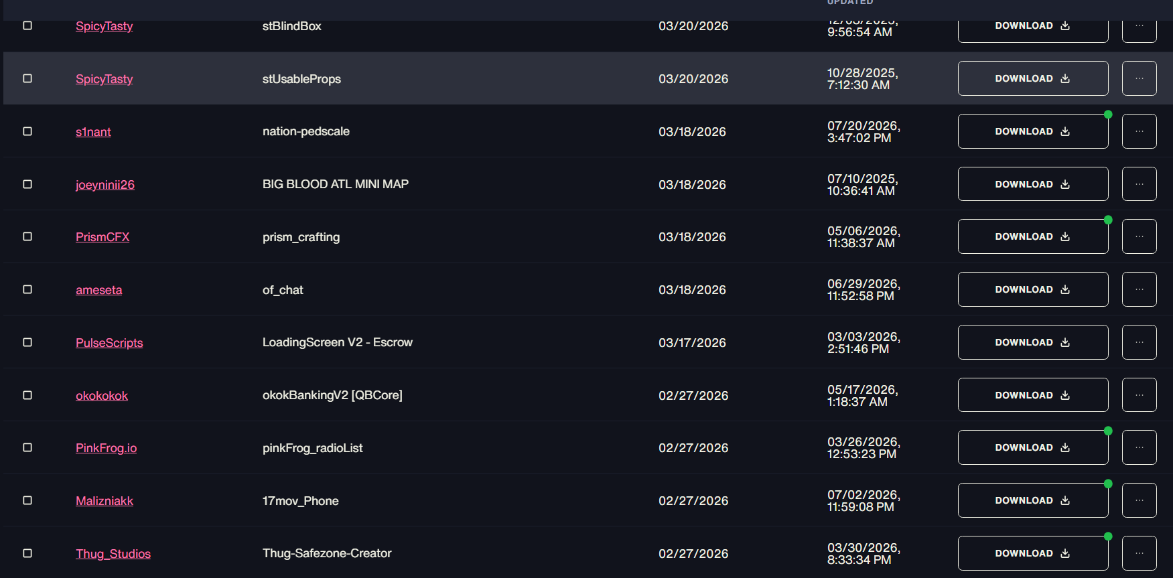Open the more options menu for 17mov_Phone
The height and width of the screenshot is (578, 1173).
coord(1139,500)
